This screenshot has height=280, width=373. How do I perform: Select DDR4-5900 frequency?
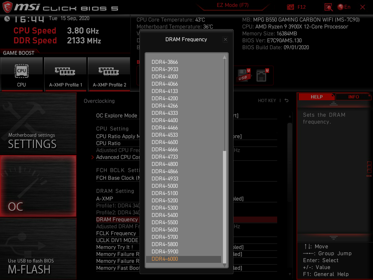point(165,252)
